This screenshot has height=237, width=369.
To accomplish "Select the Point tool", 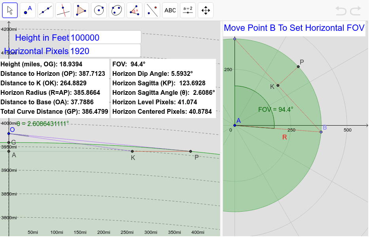I will pyautogui.click(x=27, y=10).
